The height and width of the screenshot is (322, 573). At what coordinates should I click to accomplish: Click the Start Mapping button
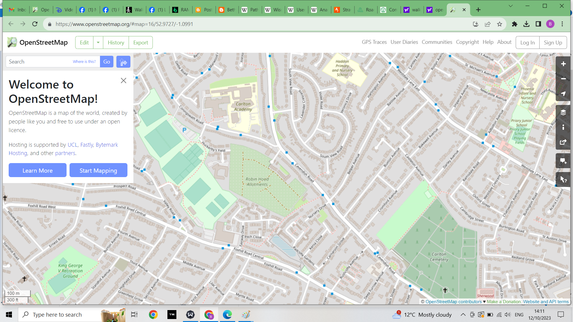click(x=98, y=171)
